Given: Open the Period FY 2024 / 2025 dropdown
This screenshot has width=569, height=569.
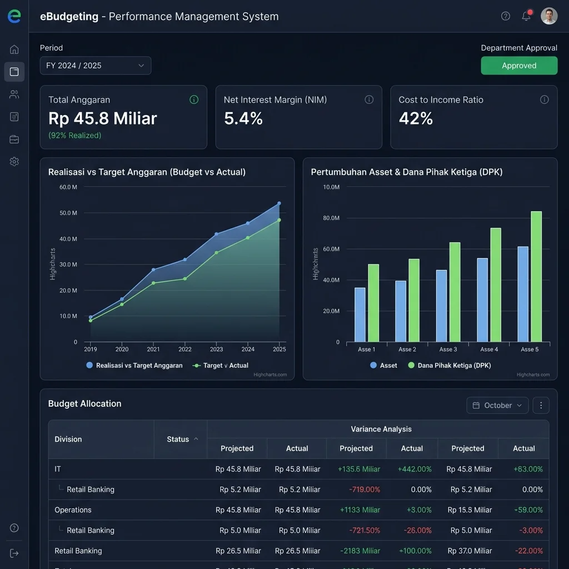Looking at the screenshot, I should point(96,66).
